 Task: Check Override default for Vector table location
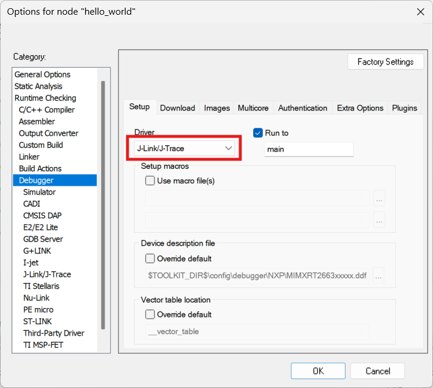[150, 315]
